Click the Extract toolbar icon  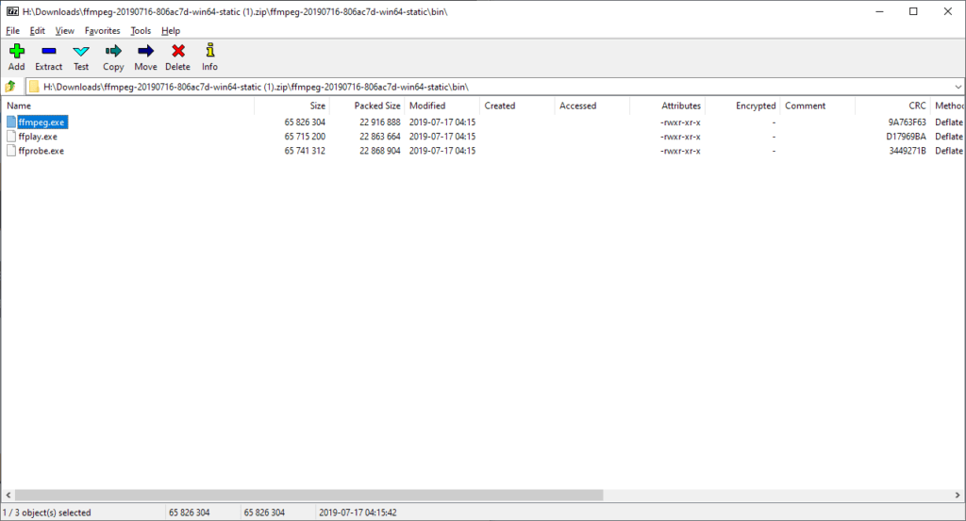[49, 51]
